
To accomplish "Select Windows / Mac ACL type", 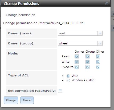I will pyautogui.click(x=68, y=80).
